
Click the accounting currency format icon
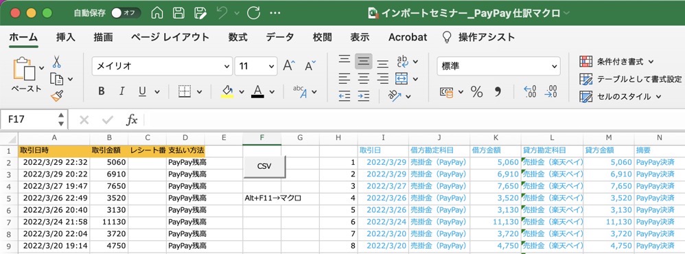pyautogui.click(x=446, y=92)
